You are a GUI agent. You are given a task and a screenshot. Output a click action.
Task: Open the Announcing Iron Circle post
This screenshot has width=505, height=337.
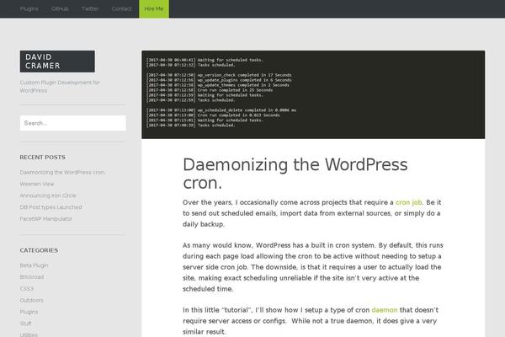48,195
